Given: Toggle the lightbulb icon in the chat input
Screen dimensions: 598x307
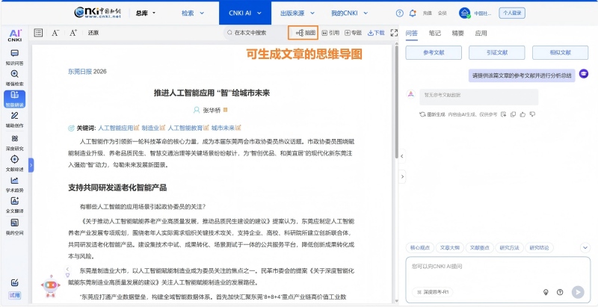Looking at the screenshot, I should pyautogui.click(x=546, y=292).
